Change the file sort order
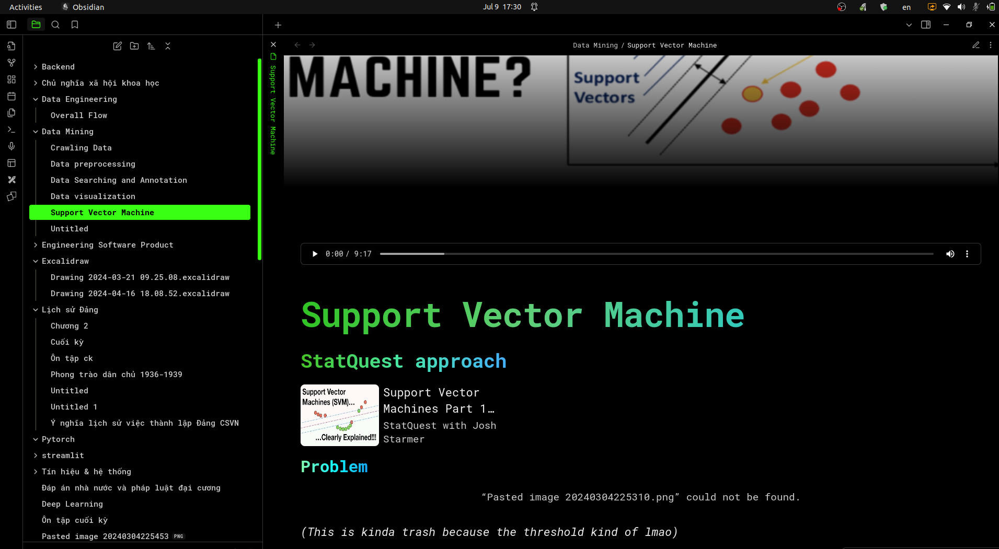999x549 pixels. click(151, 46)
